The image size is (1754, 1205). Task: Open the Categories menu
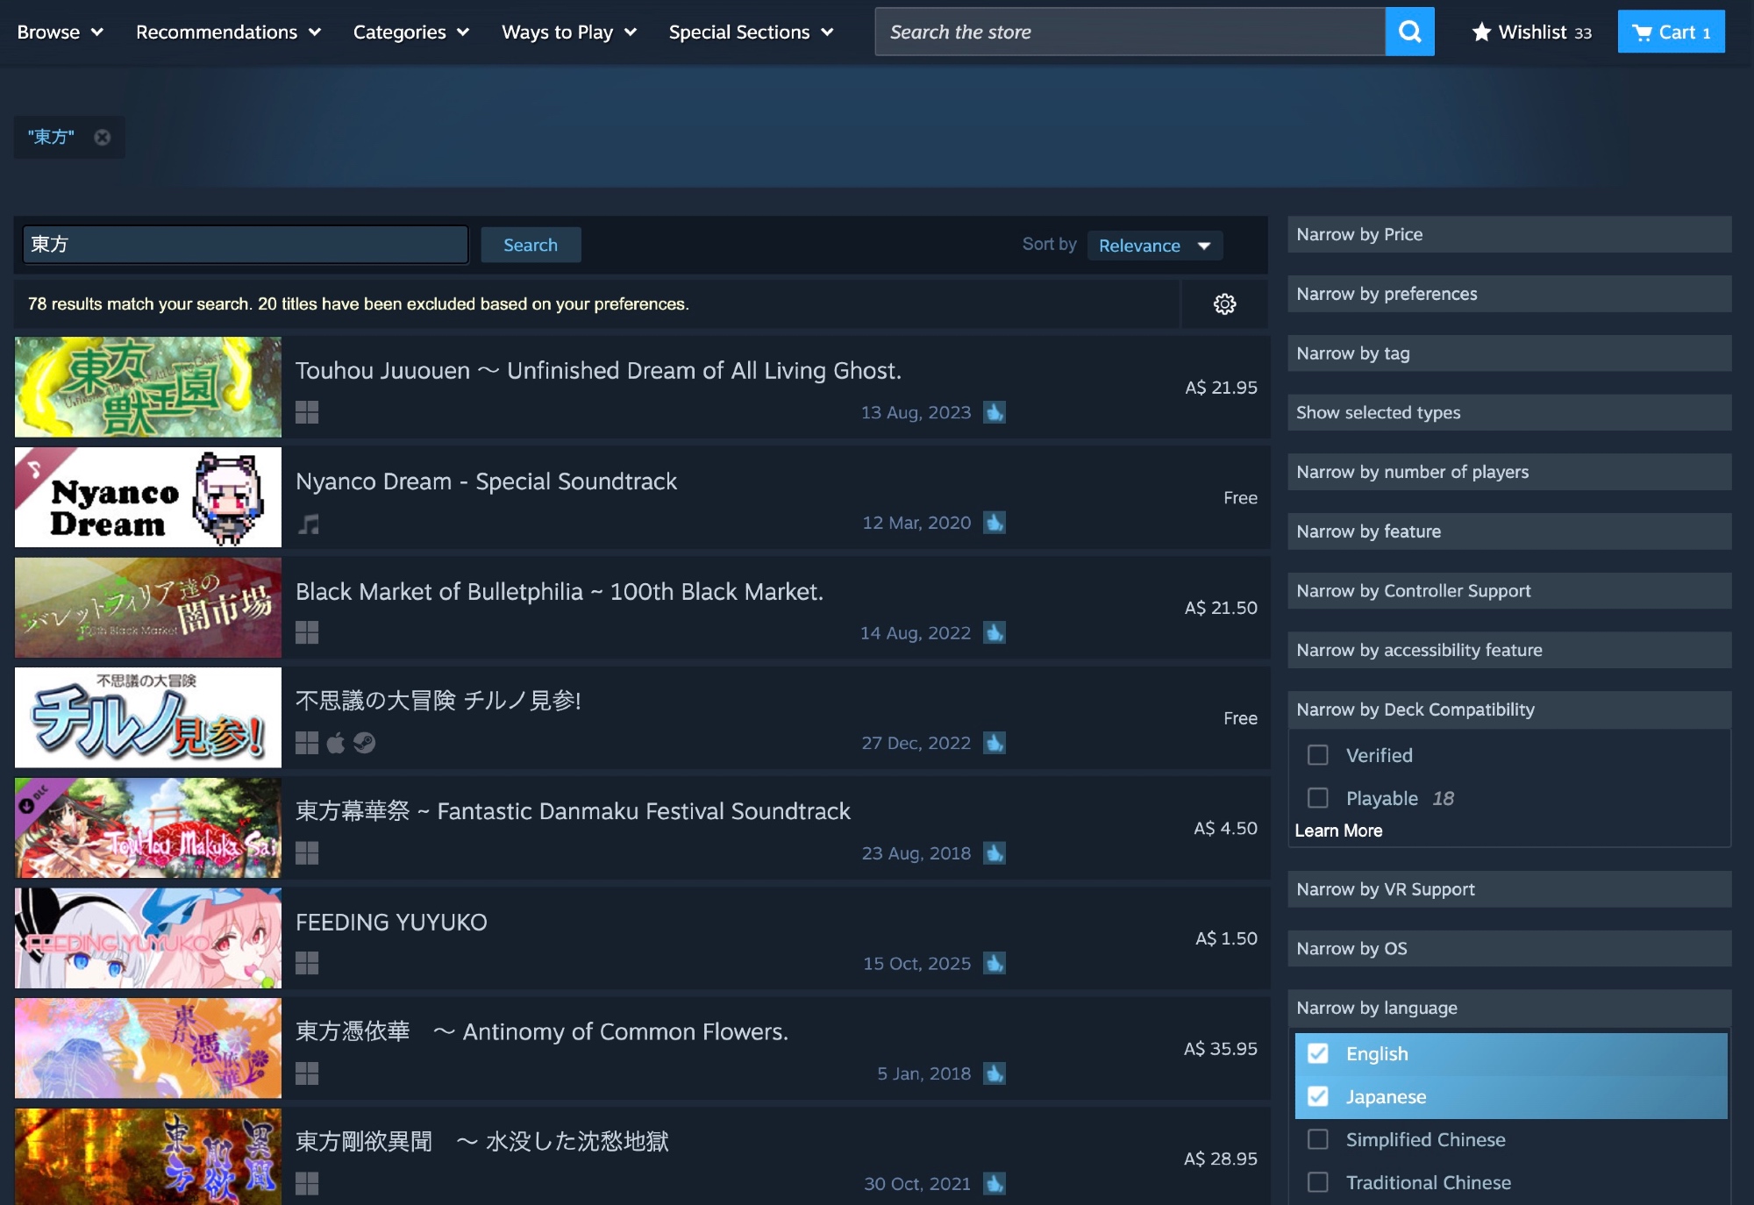point(410,32)
